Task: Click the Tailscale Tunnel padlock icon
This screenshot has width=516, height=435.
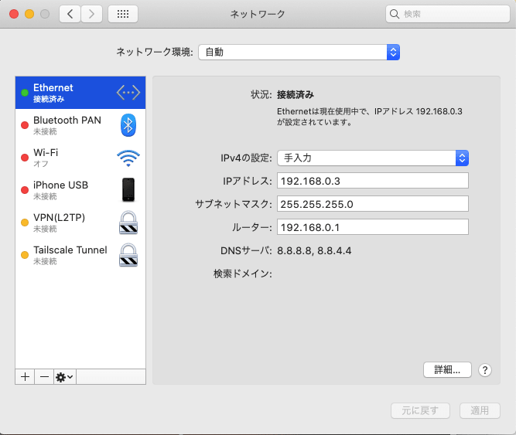Action: [x=128, y=255]
